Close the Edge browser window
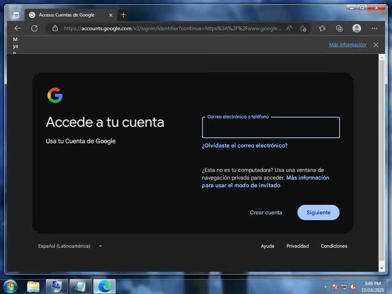Viewport: 392px width, 294px height. 376,8
